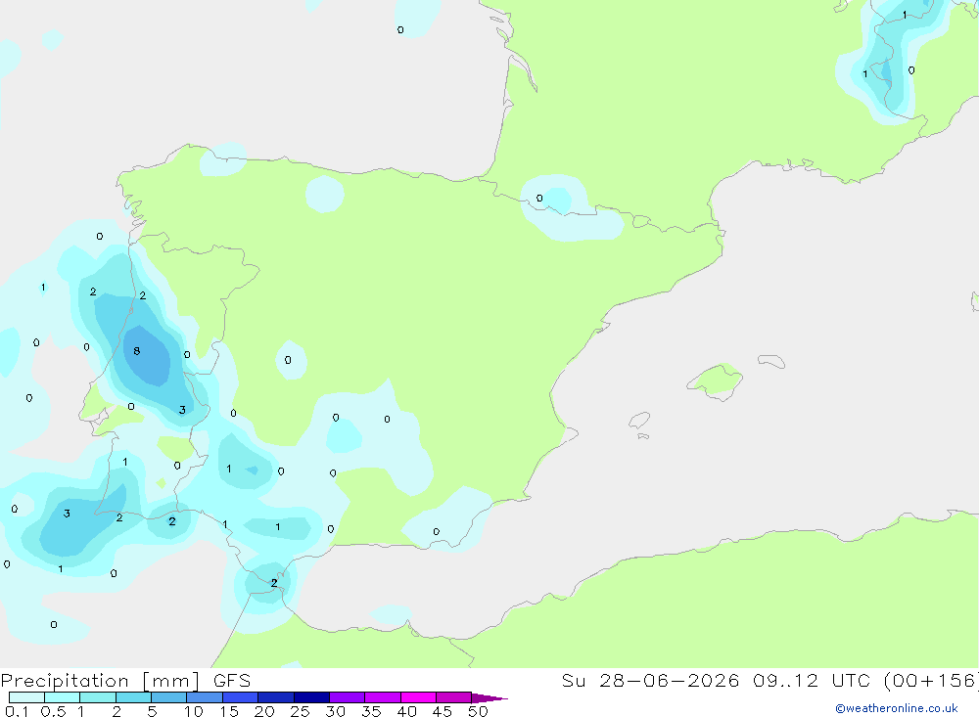This screenshot has width=979, height=717.
Task: Click the '35' legend scale label
Action: [371, 711]
